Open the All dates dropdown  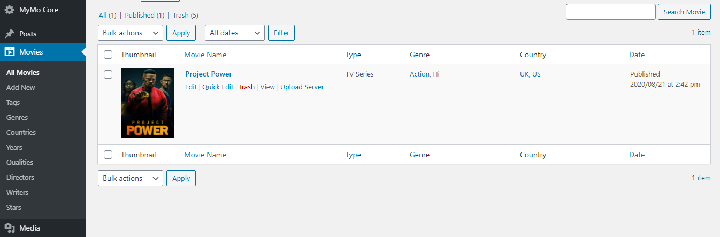pyautogui.click(x=235, y=33)
